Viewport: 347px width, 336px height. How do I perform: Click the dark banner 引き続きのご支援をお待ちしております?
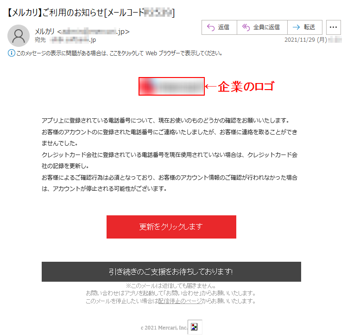tap(171, 271)
